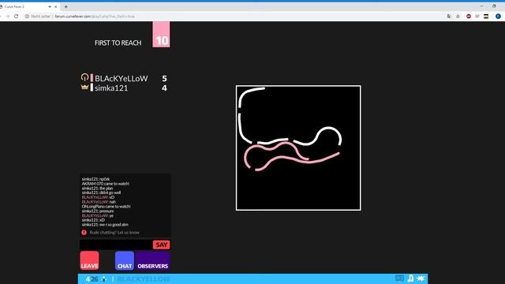505x284 pixels.
Task: Click the browser reload button
Action: point(16,16)
